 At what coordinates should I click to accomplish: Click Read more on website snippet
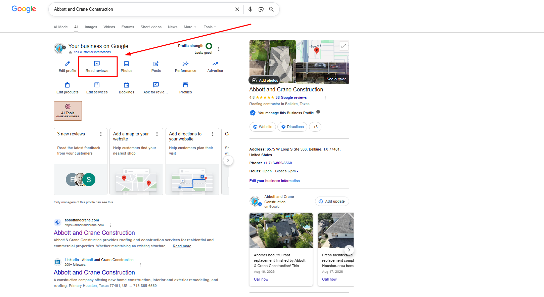pyautogui.click(x=182, y=246)
